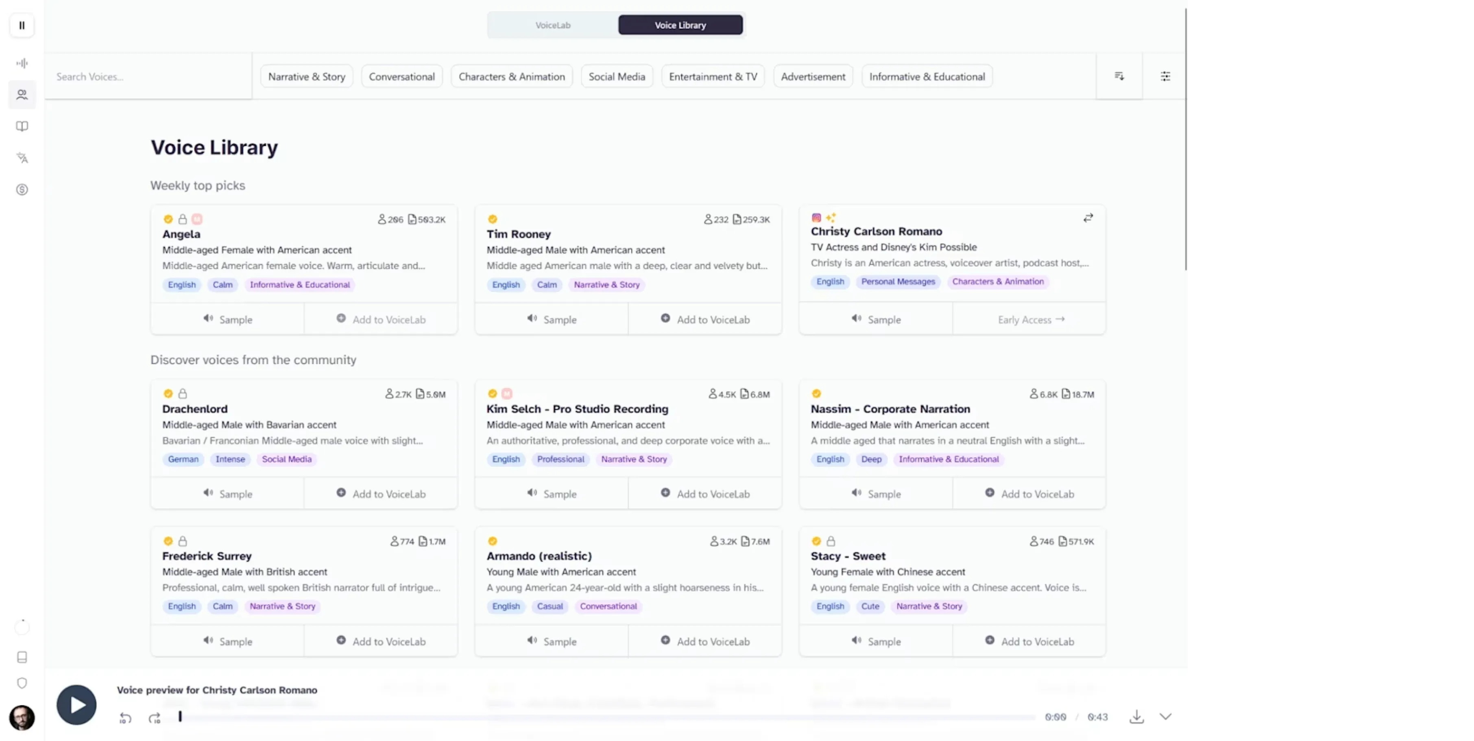Open the sort options icon
Image resolution: width=1474 pixels, height=741 pixels.
[1120, 76]
